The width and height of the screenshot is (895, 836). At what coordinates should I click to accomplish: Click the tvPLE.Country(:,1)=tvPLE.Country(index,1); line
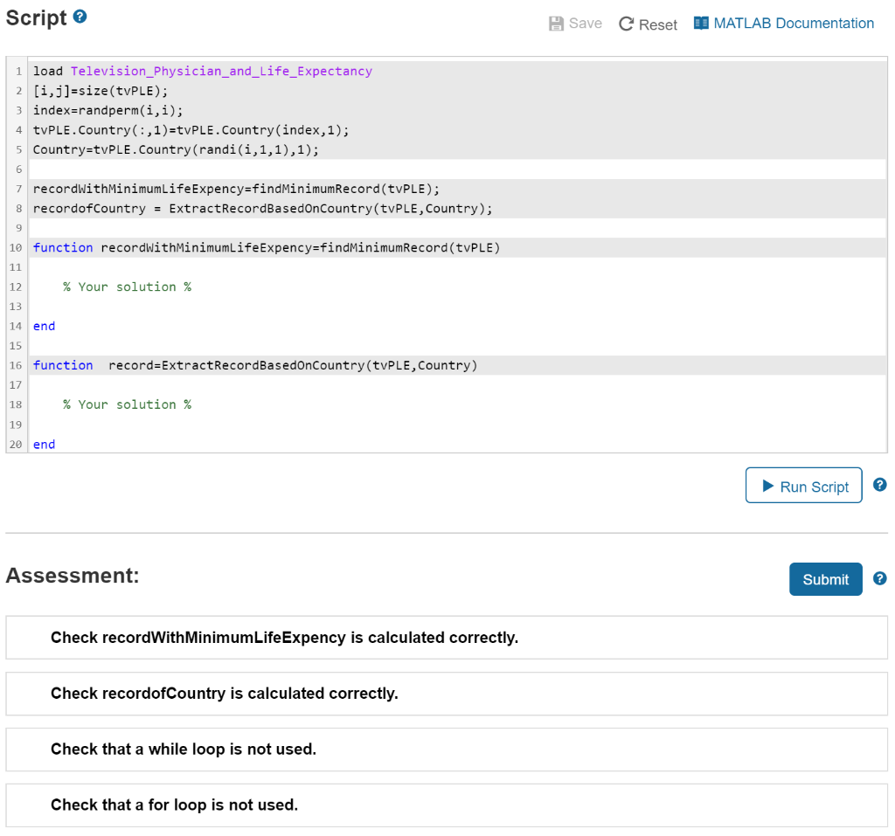click(x=191, y=130)
